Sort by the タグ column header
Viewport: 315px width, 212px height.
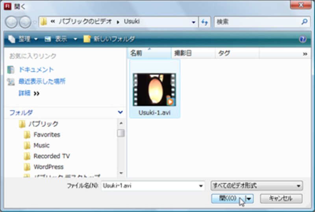[x=237, y=53]
